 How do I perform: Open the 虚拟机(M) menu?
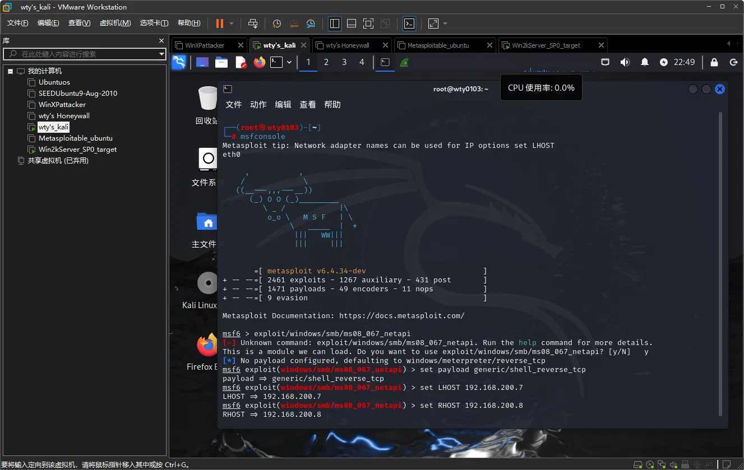click(115, 23)
